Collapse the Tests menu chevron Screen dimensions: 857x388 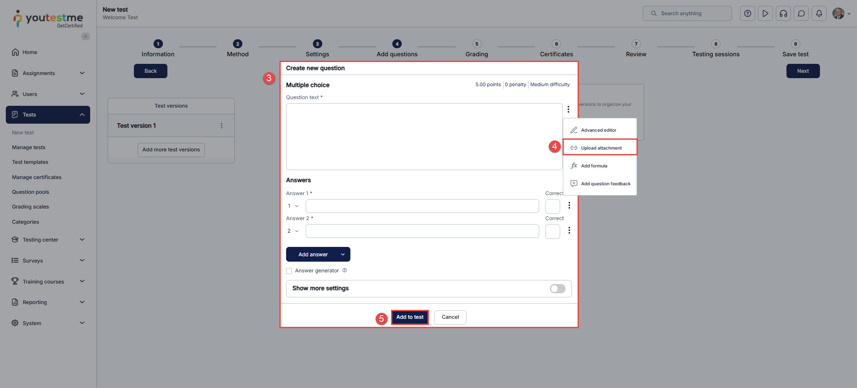82,115
